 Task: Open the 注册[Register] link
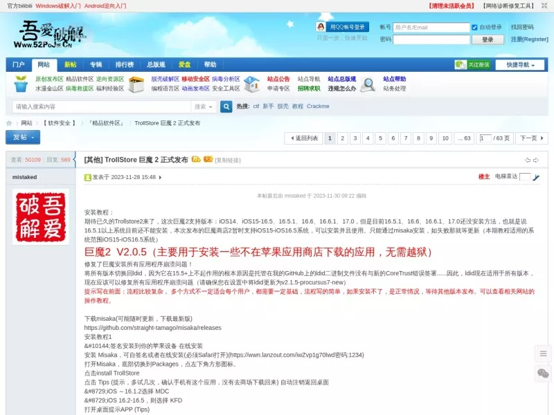tap(530, 39)
